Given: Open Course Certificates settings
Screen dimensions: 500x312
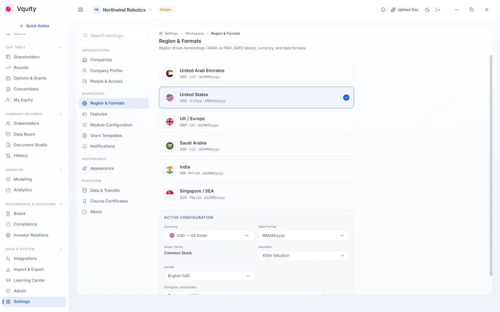Looking at the screenshot, I should click(x=114, y=201).
